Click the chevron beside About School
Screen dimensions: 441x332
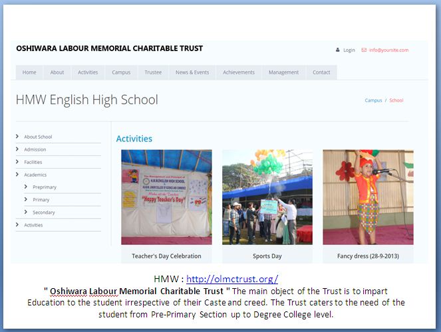17,136
